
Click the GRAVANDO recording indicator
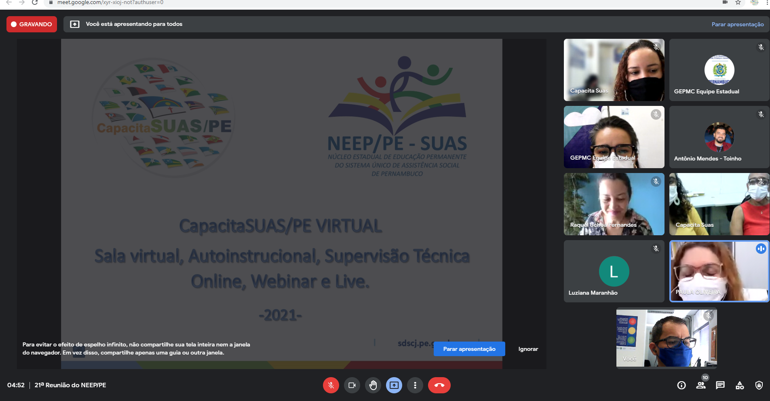pos(32,24)
